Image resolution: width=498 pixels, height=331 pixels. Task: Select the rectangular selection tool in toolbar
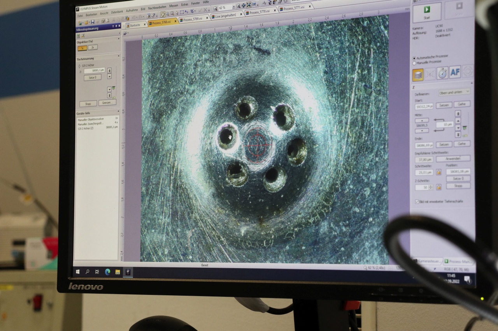(x=182, y=12)
